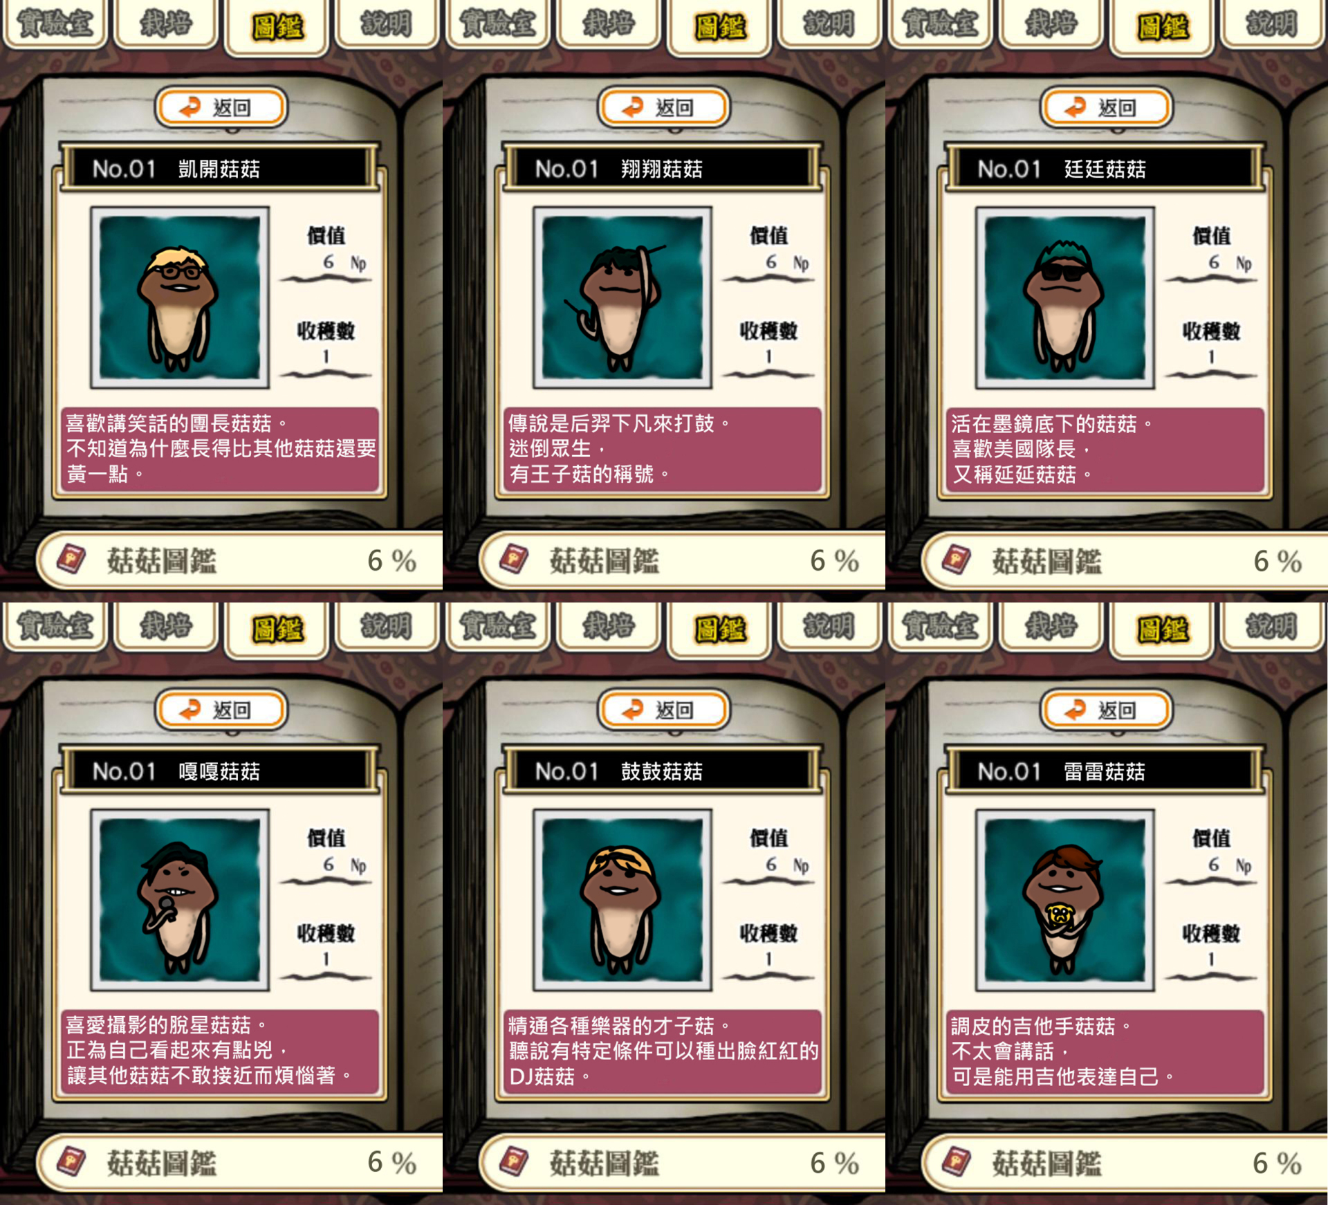Open 實驗室 tab in top-left panel
The image size is (1328, 1205).
54,24
